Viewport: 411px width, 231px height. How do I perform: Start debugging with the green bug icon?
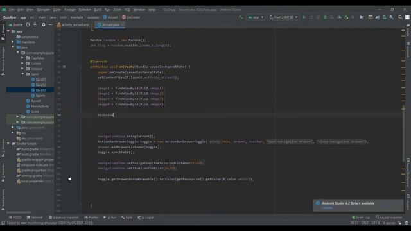coord(325,17)
